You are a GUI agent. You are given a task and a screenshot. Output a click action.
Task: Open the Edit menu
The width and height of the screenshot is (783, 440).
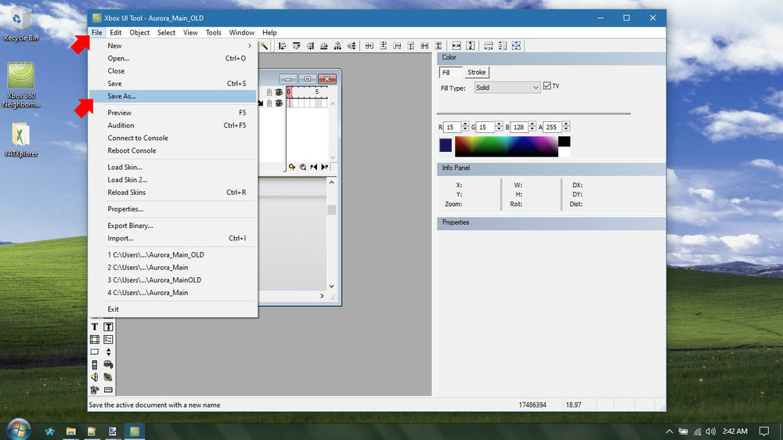click(x=115, y=32)
